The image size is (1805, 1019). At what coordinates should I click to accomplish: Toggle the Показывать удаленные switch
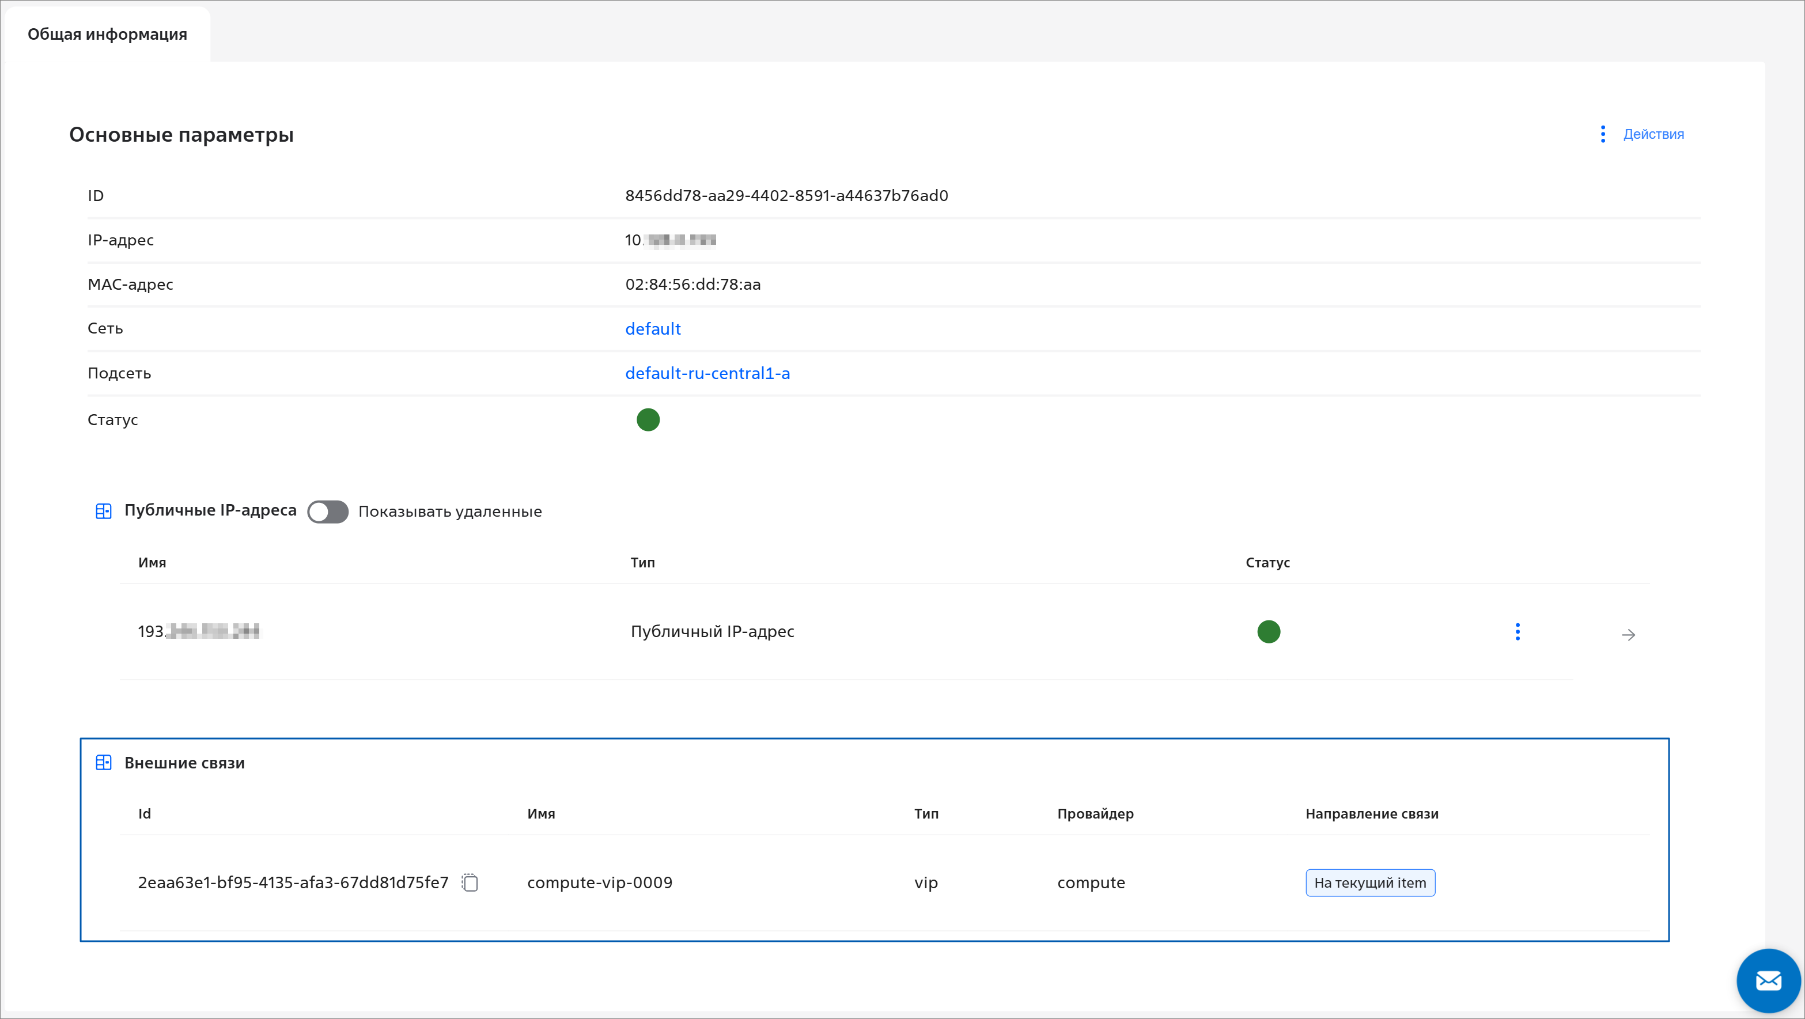click(x=328, y=512)
